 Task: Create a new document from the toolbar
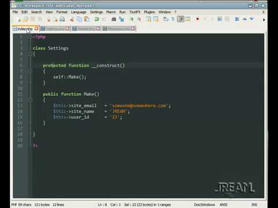pyautogui.click(x=19, y=19)
